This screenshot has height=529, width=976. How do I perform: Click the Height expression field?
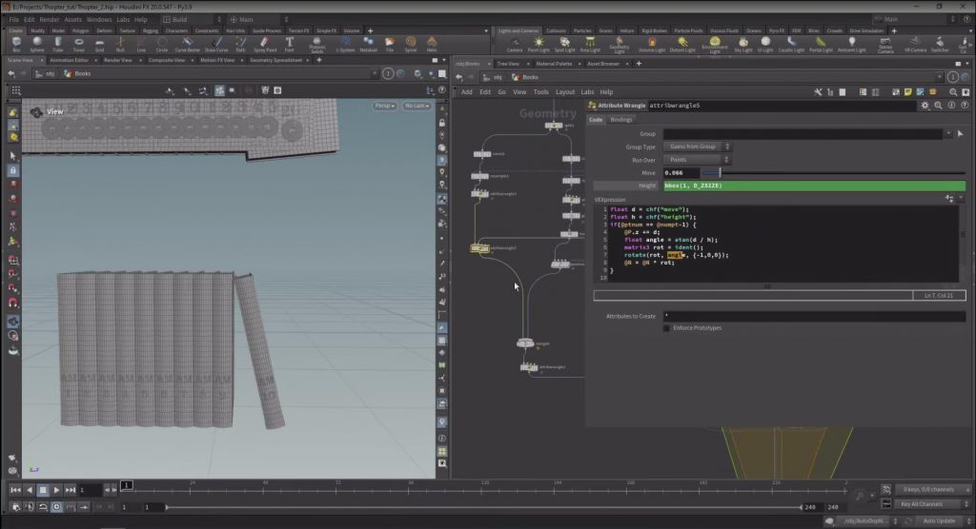click(814, 186)
